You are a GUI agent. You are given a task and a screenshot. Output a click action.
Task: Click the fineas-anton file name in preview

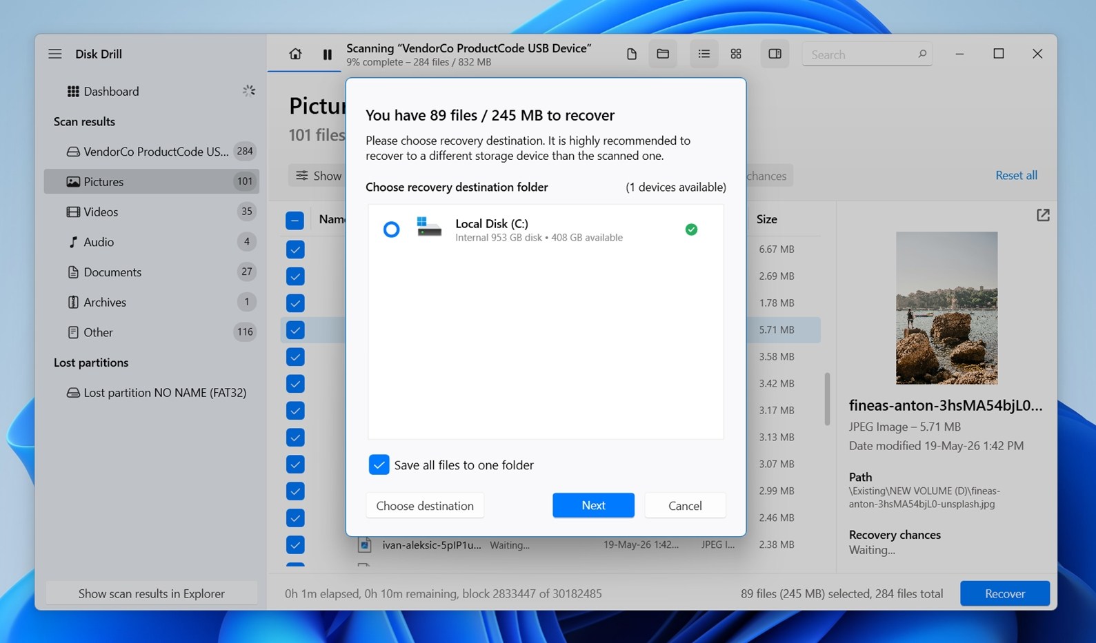coord(946,405)
